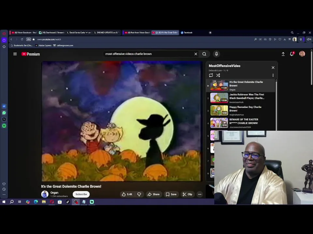The width and height of the screenshot is (313, 234).
Task: Open the Windows Start menu
Action: [x=4, y=202]
